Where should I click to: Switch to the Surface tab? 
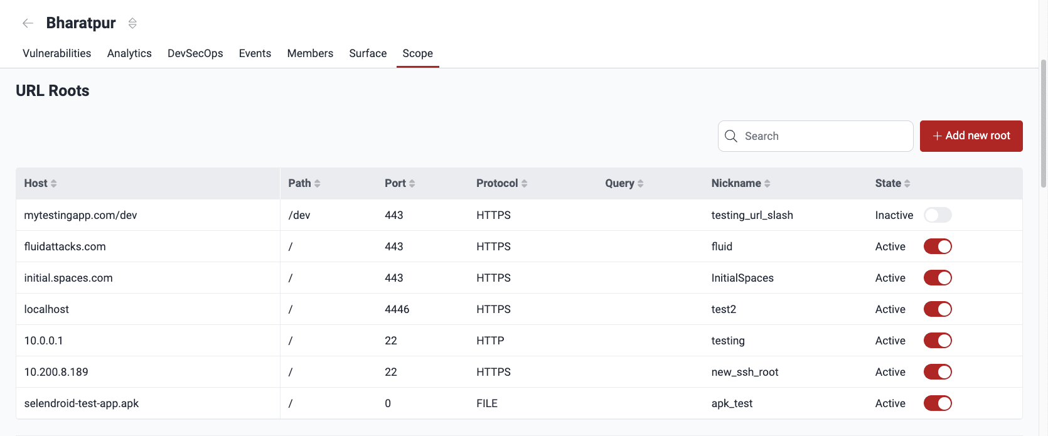tap(368, 53)
